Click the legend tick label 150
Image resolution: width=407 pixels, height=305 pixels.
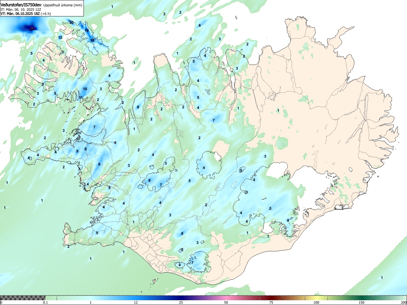click(362, 302)
